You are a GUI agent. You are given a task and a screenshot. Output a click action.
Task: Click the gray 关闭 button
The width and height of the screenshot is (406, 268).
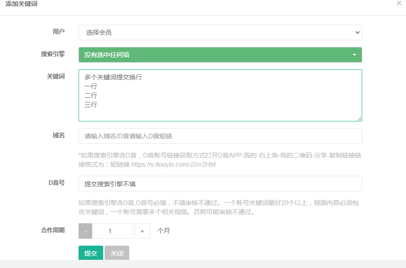tap(117, 253)
